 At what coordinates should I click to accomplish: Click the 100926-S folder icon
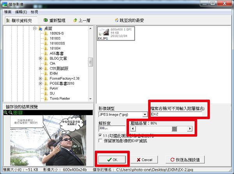coord(46,33)
